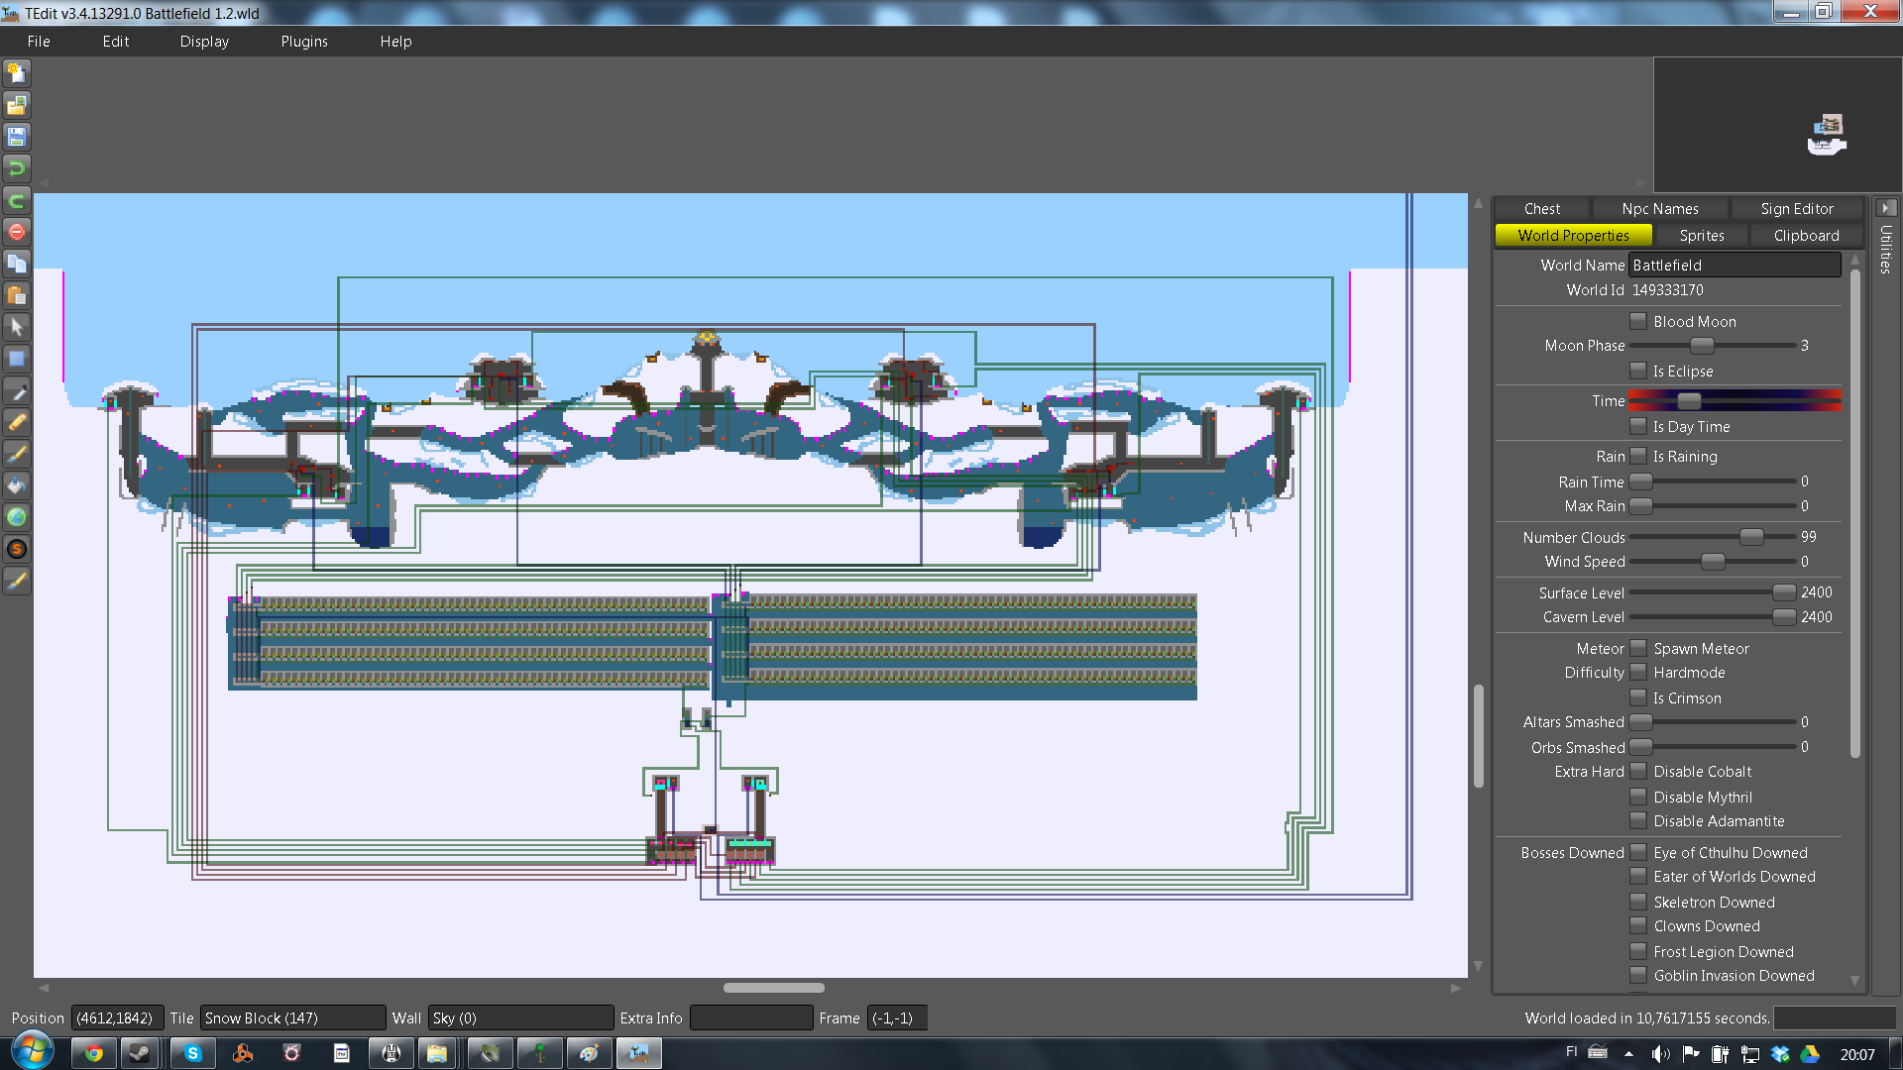This screenshot has height=1070, width=1903.
Task: Click the Moon Phase slider handle
Action: click(1701, 346)
